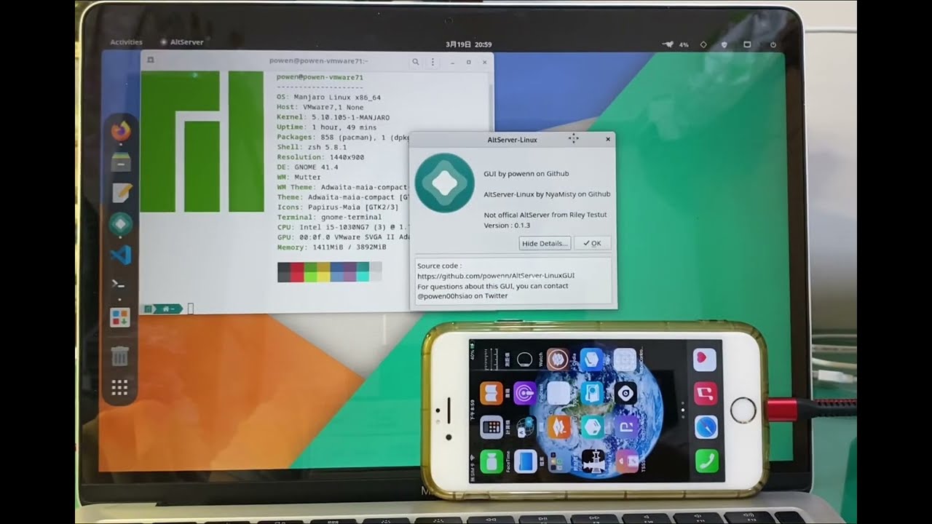
Task: Show the applications grid
Action: tap(120, 387)
